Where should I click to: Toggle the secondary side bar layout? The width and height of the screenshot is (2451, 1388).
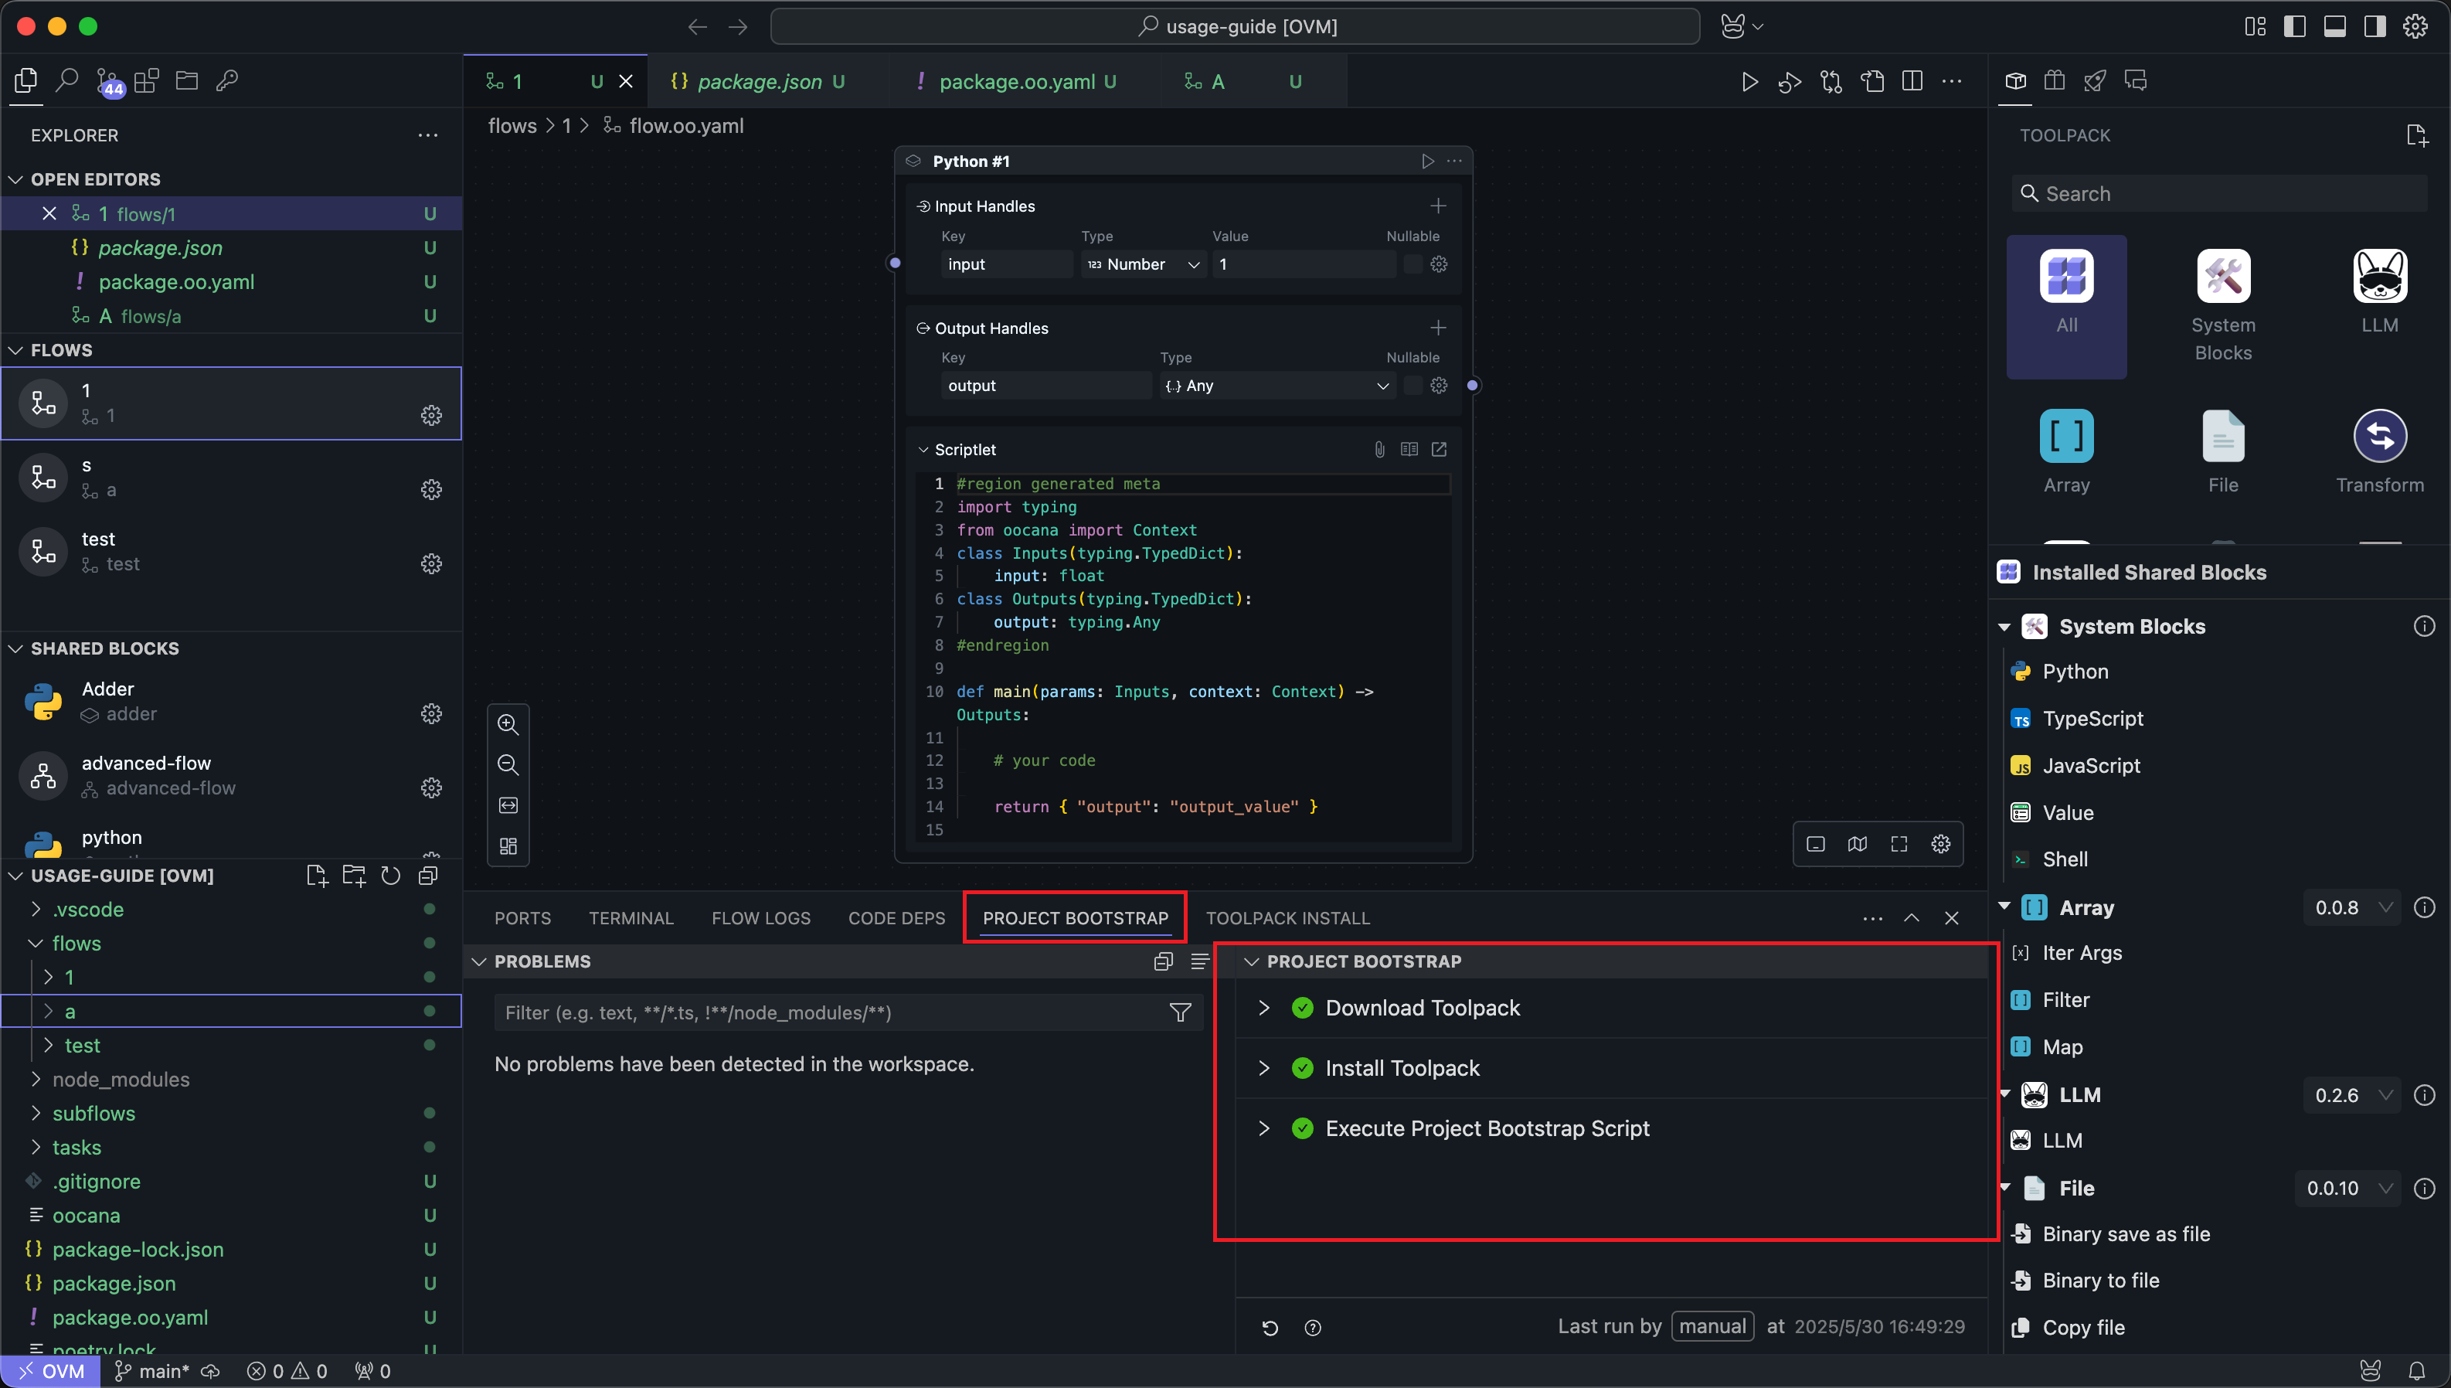pyautogui.click(x=2375, y=27)
